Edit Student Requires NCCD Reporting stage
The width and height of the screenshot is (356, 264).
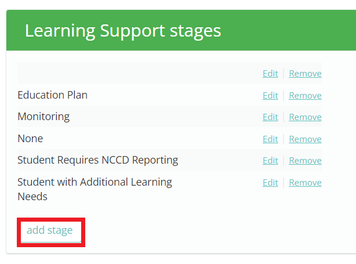pyautogui.click(x=270, y=160)
